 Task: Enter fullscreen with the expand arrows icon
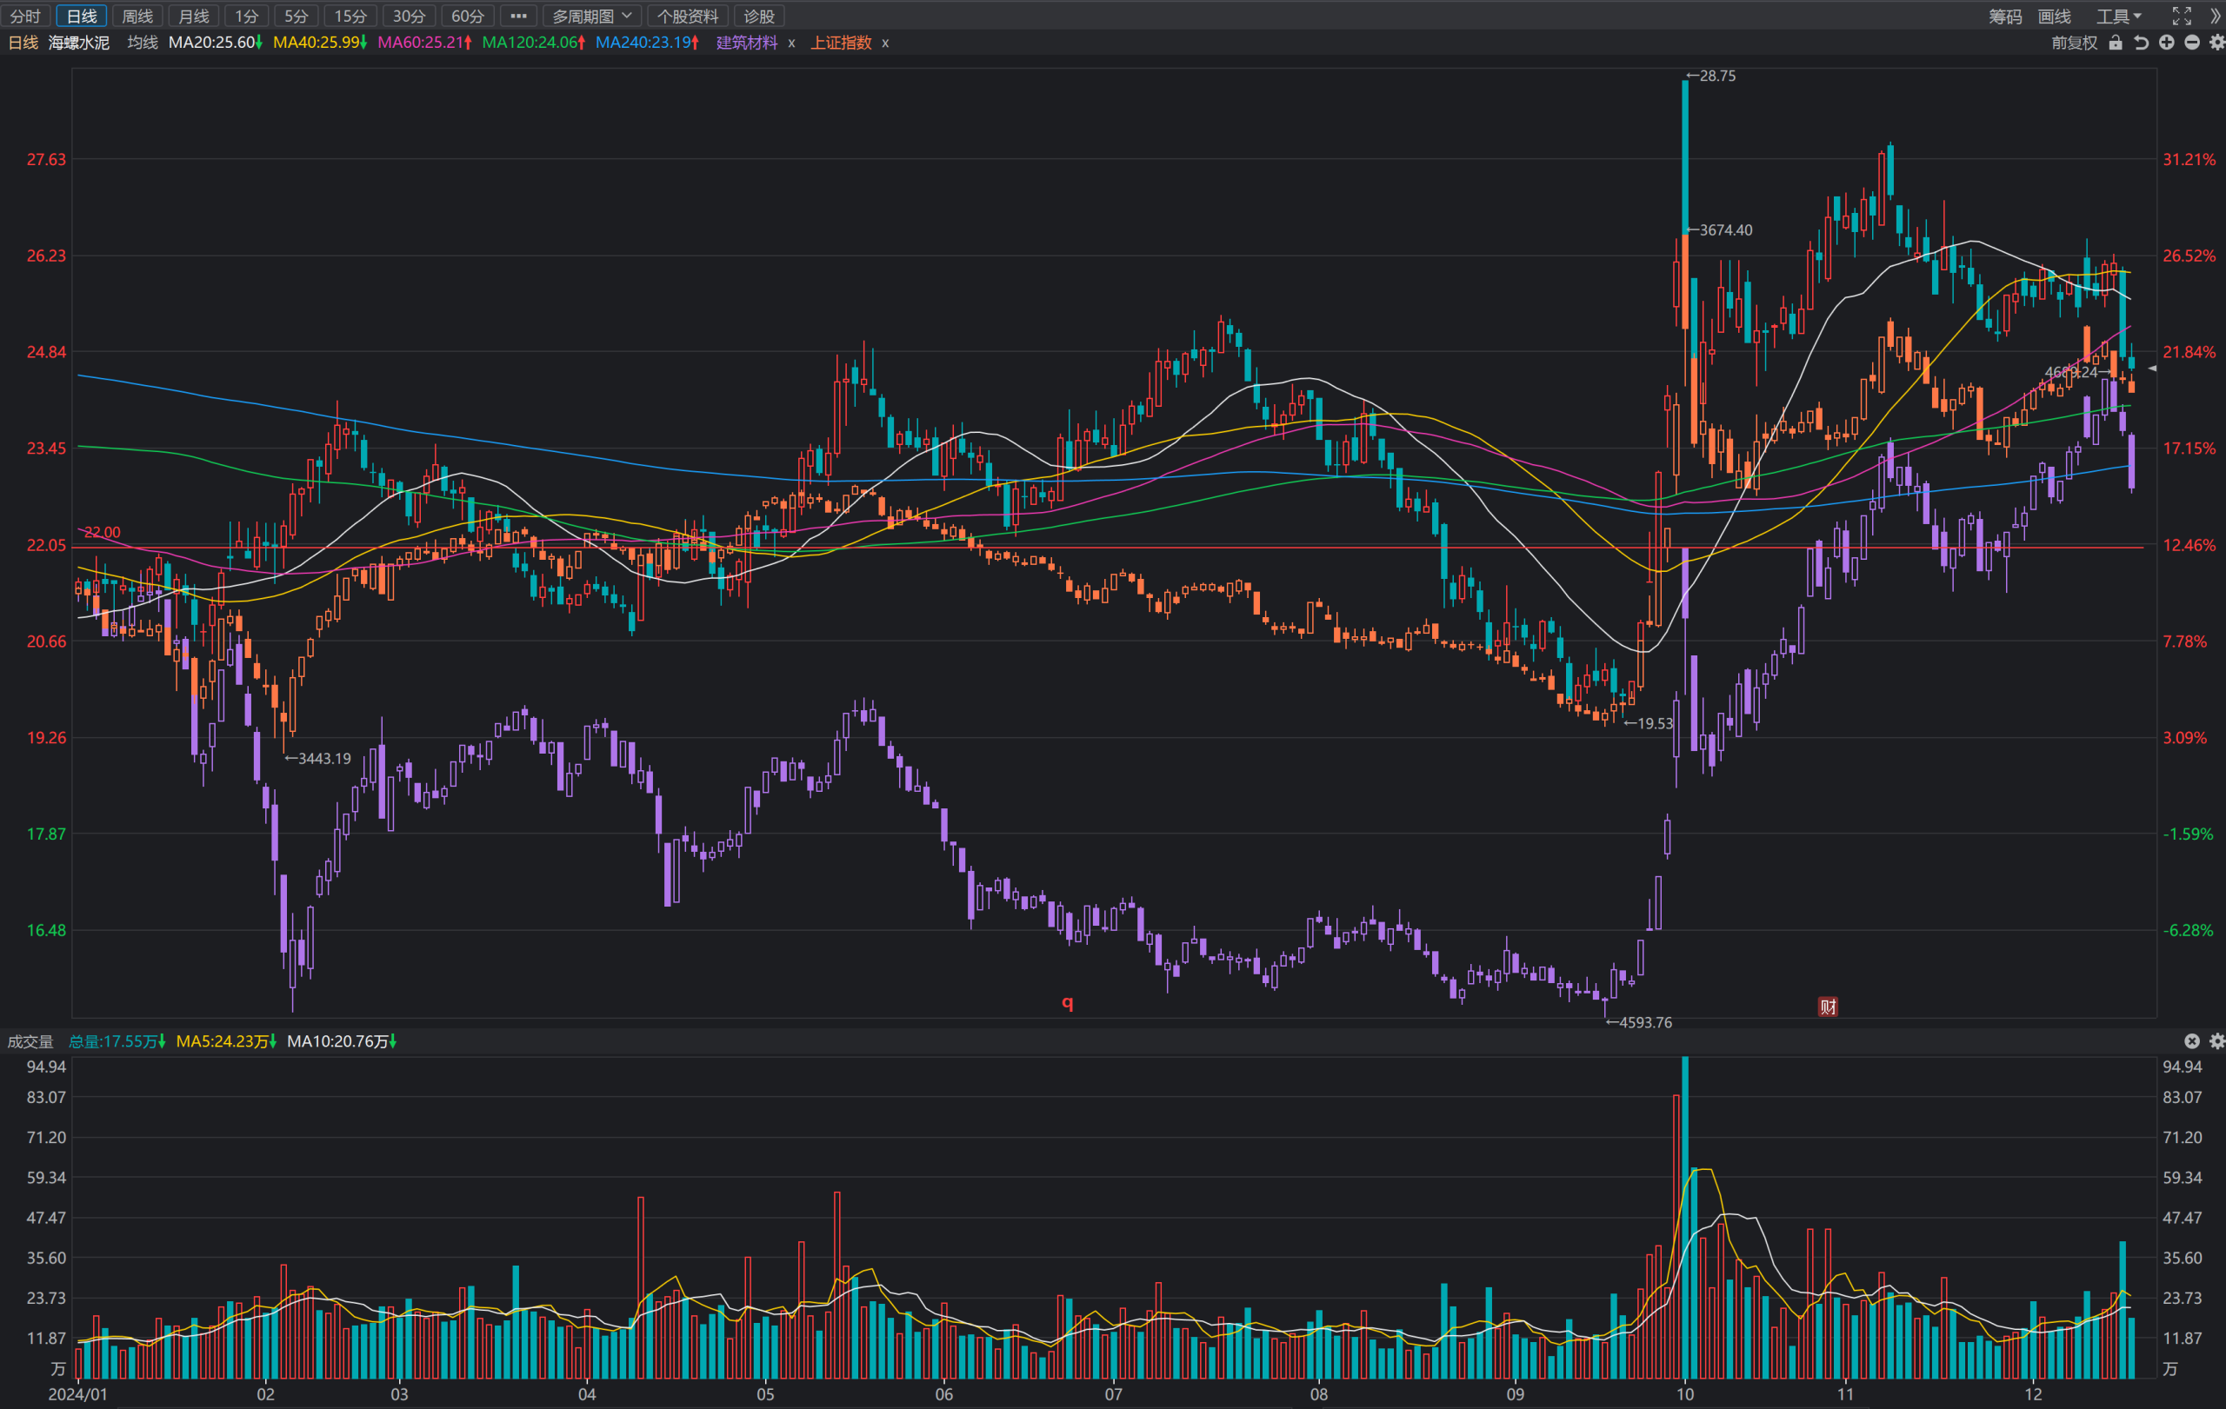pos(2182,16)
